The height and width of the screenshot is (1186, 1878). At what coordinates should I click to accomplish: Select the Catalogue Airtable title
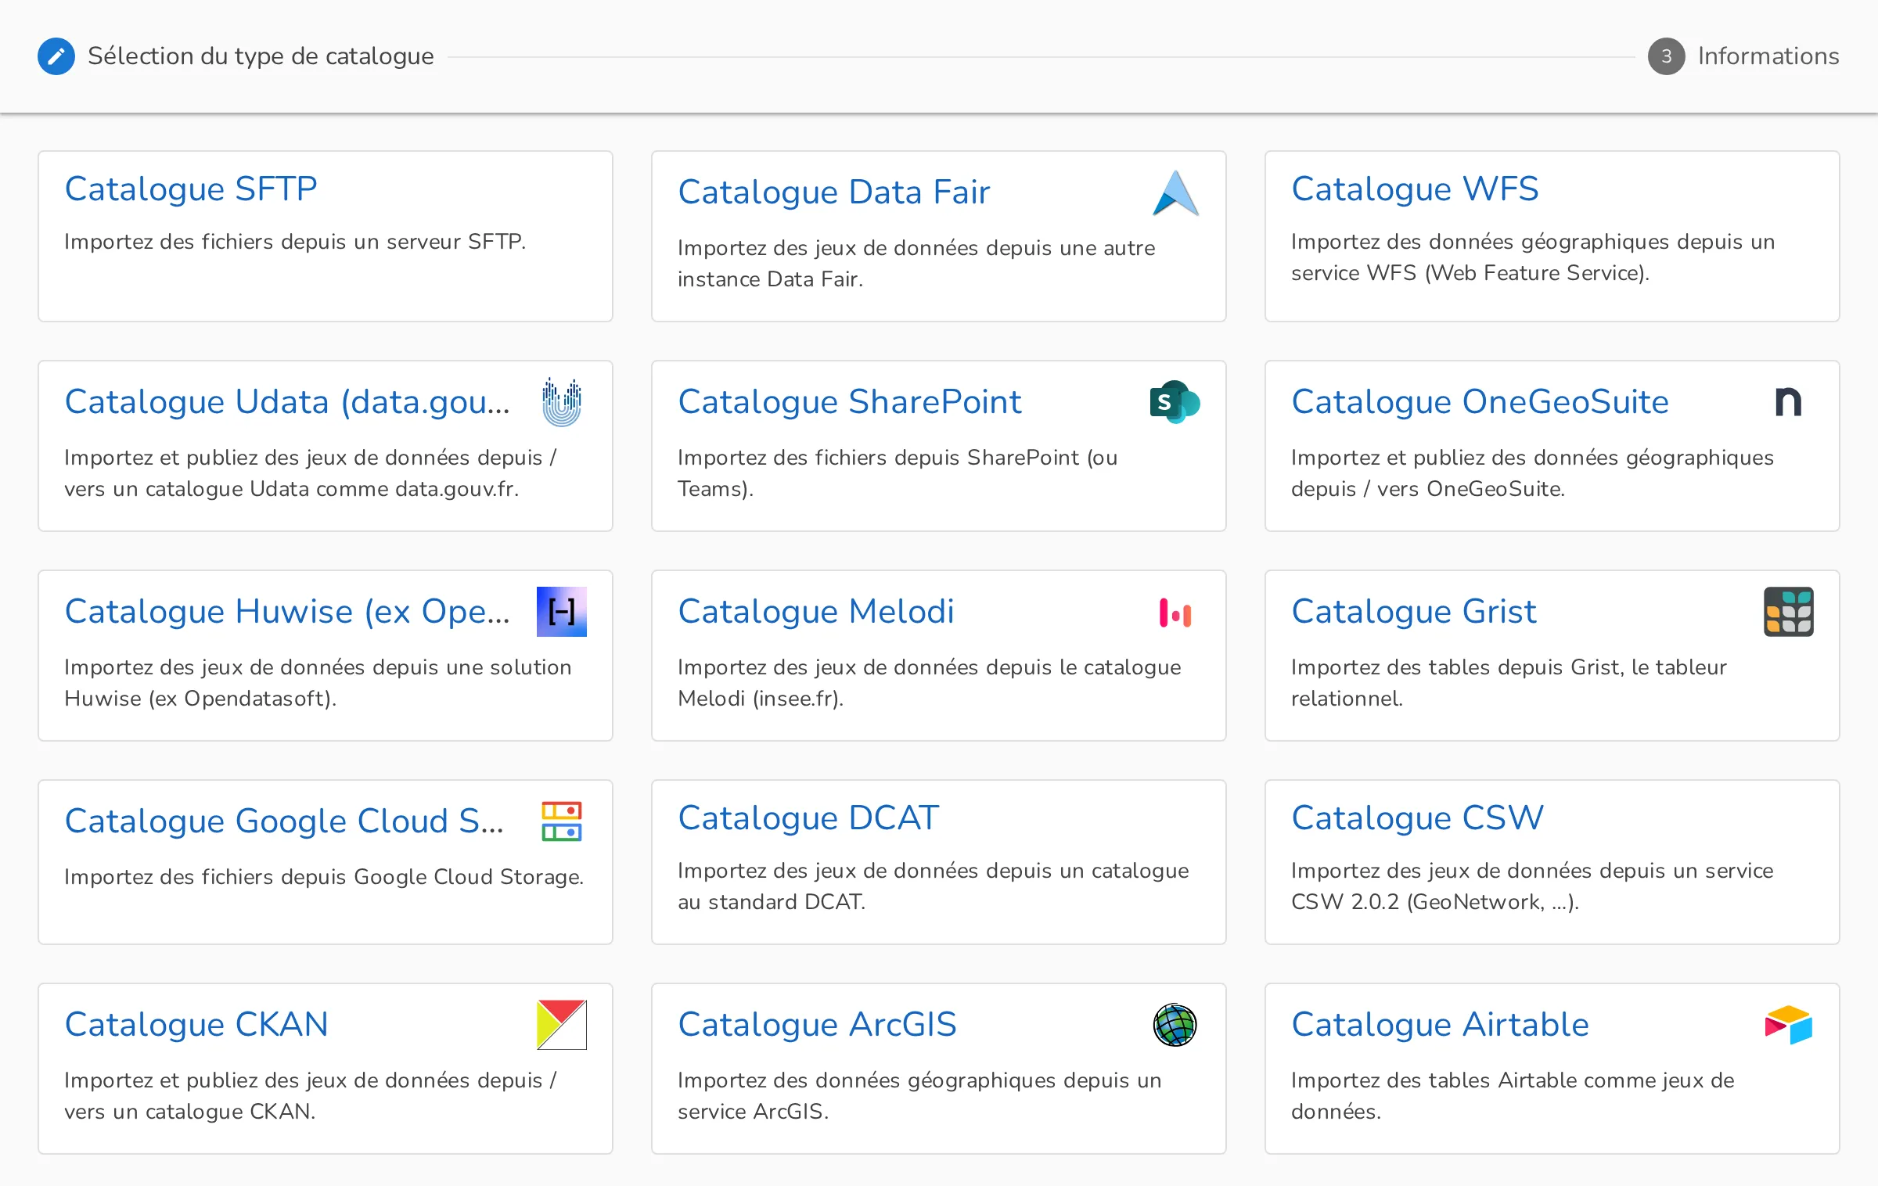[x=1440, y=1024]
